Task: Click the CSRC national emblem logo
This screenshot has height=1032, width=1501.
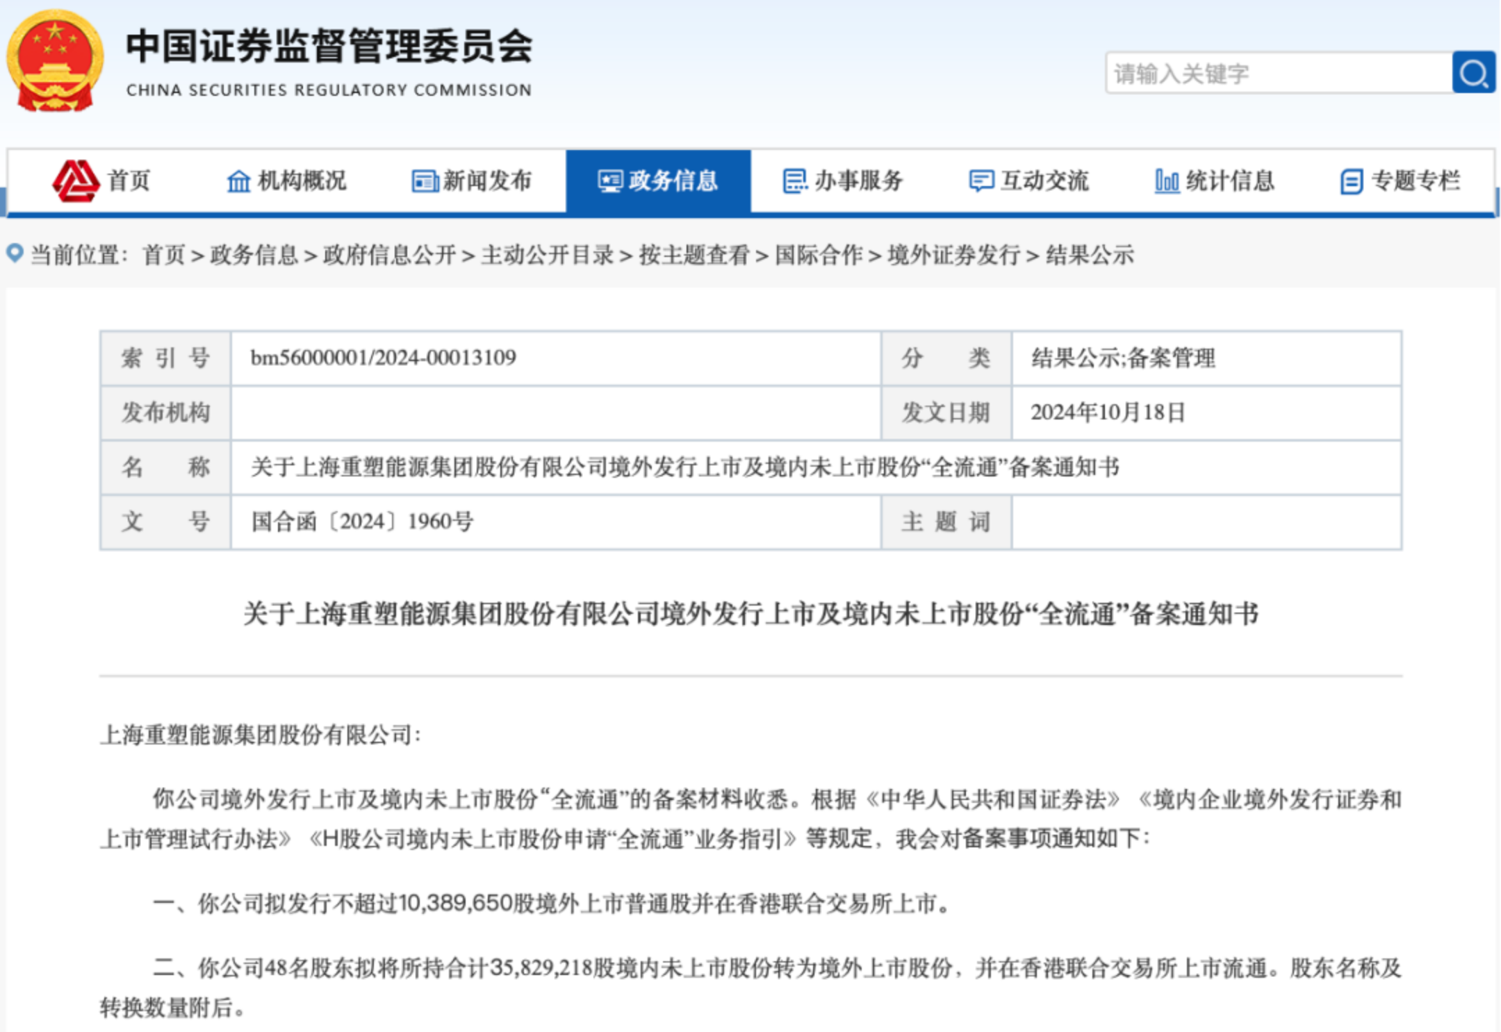Action: click(54, 61)
